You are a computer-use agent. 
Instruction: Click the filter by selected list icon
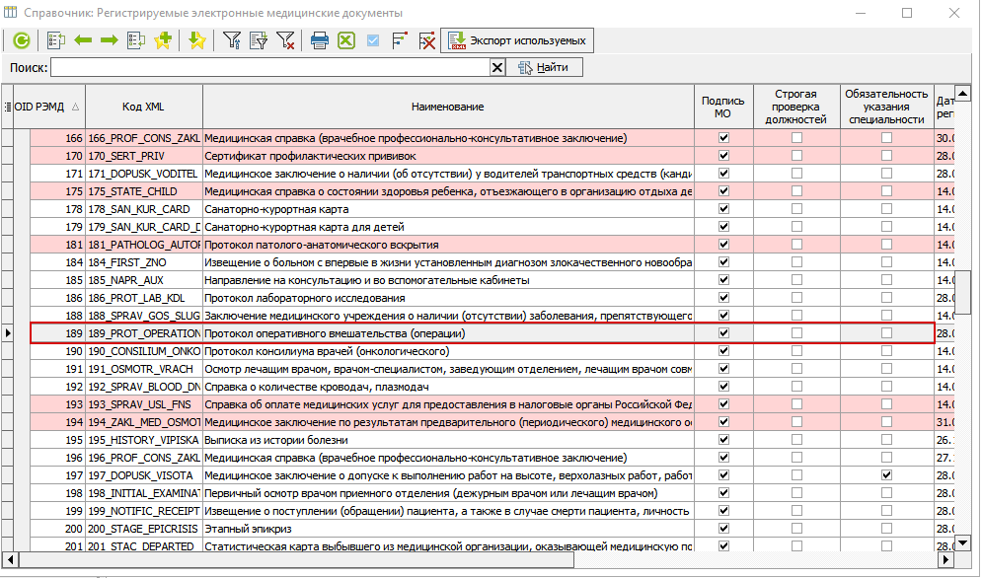point(259,40)
